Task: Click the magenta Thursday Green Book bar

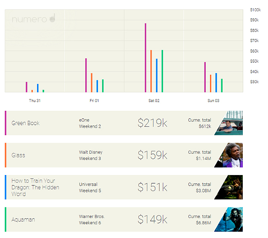Action: pyautogui.click(x=27, y=87)
